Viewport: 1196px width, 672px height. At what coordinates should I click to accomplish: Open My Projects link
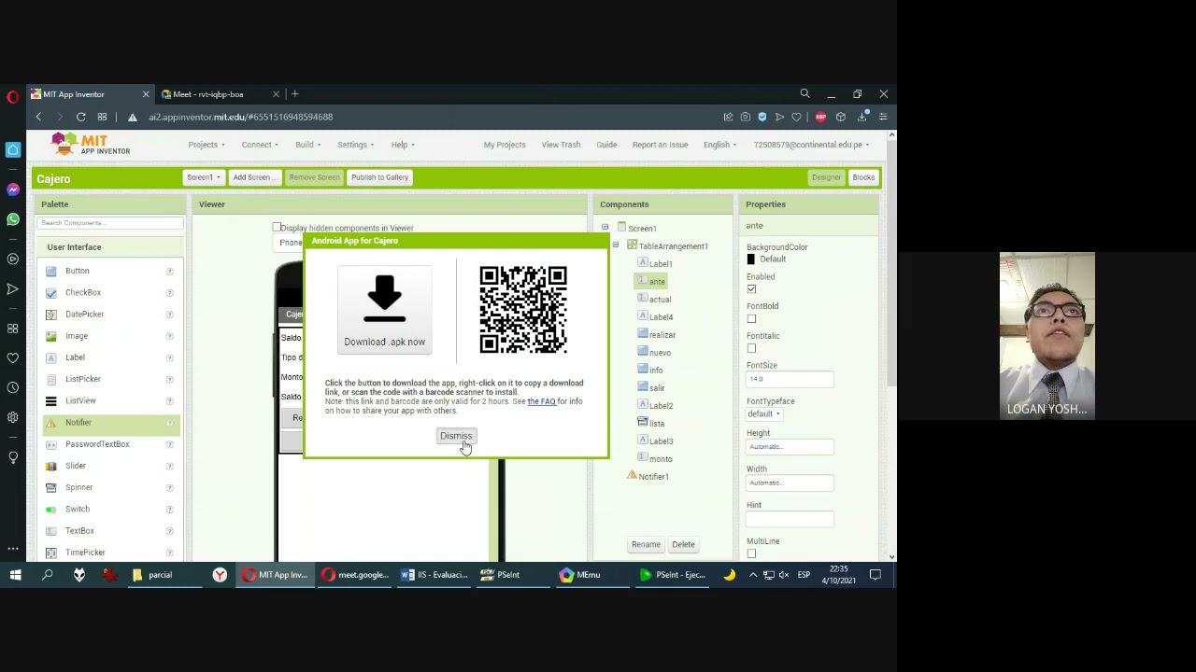coord(505,145)
